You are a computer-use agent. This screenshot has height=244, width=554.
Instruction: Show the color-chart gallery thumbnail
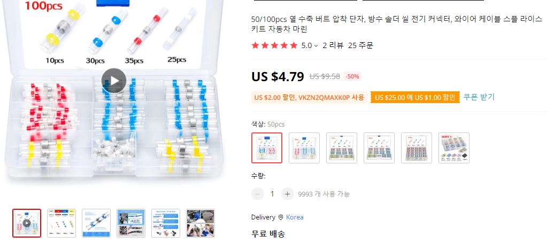click(x=61, y=223)
